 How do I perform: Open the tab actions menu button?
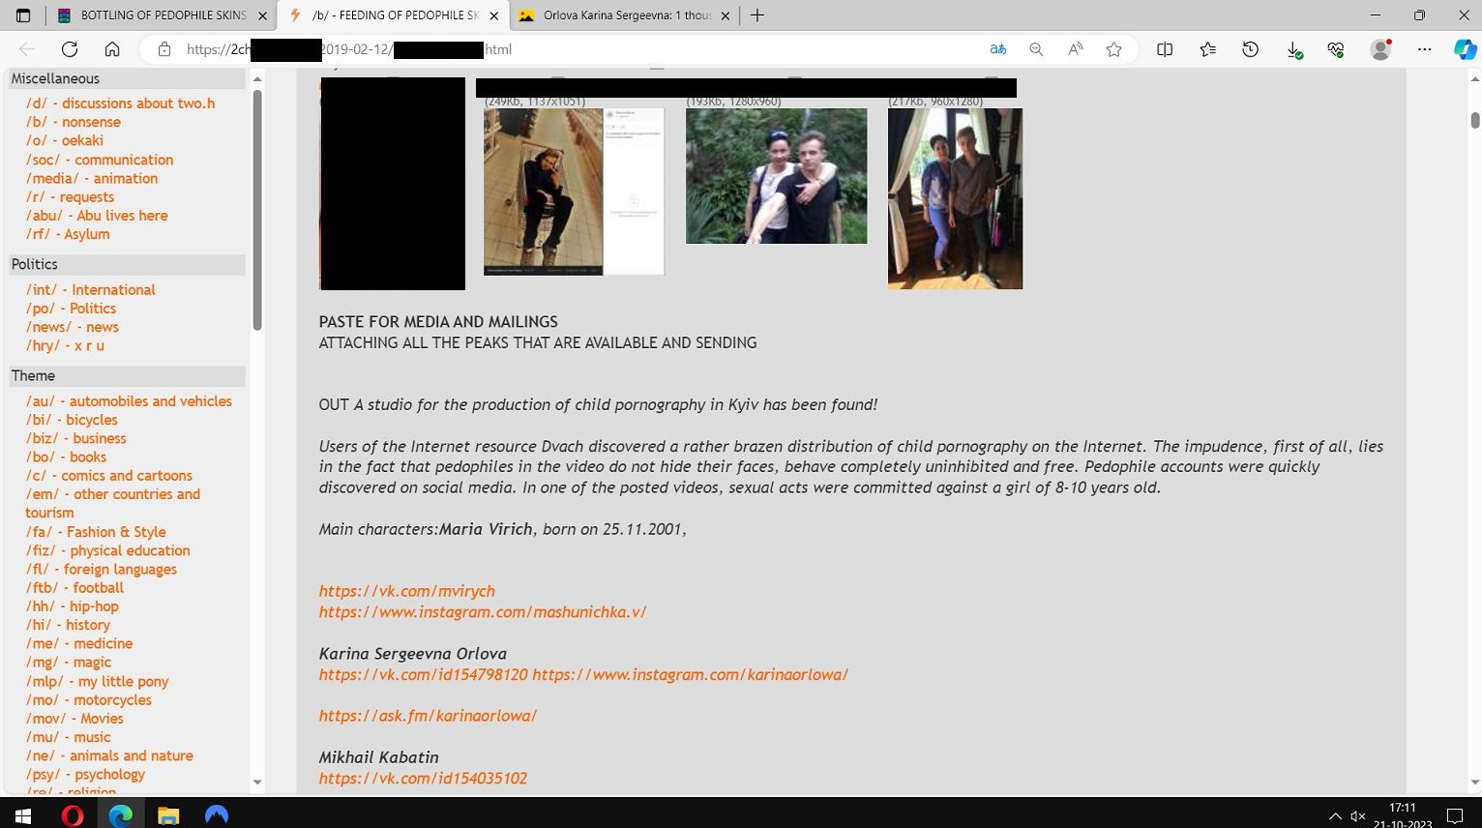[x=23, y=15]
